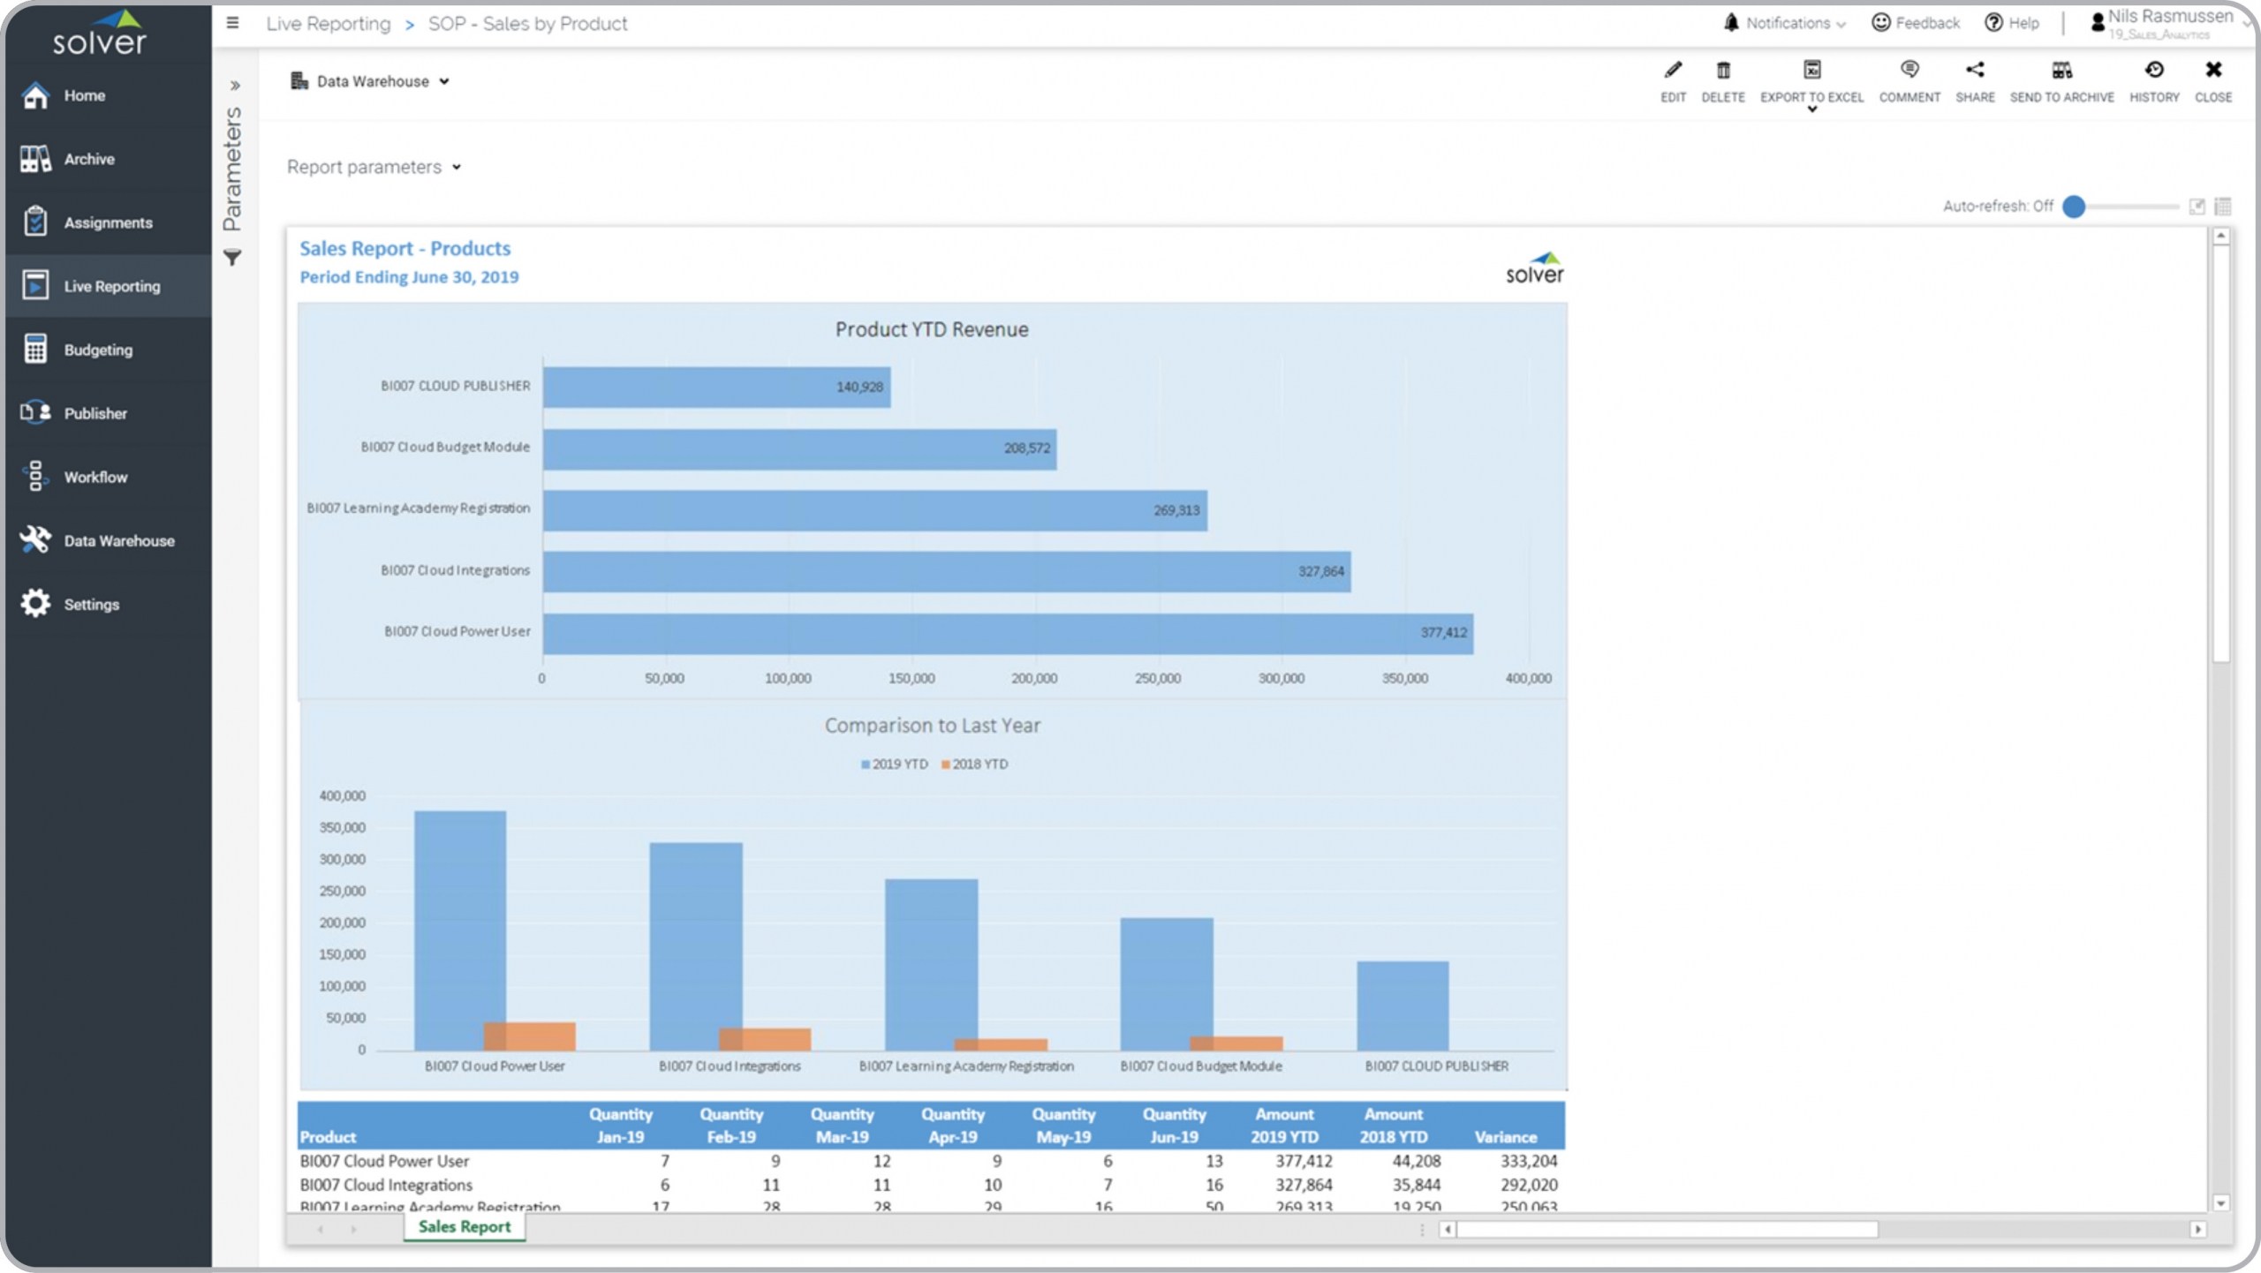The image size is (2261, 1273).
Task: Open Notifications dropdown
Action: pos(1786,23)
